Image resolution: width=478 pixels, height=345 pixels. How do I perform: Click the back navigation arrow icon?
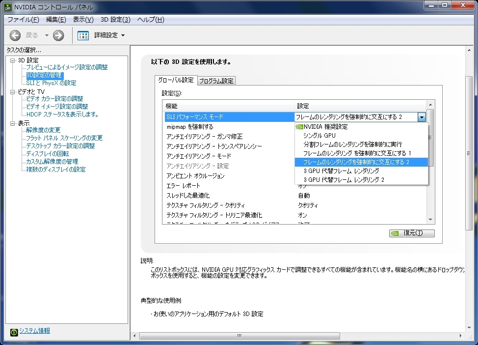pos(15,35)
